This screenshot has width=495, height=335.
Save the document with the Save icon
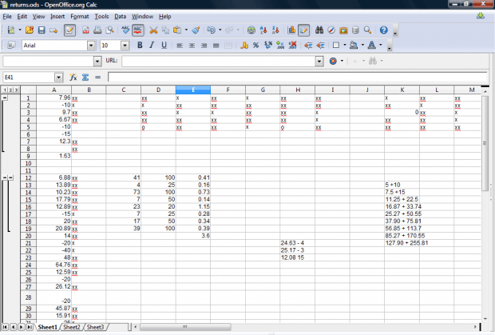pyautogui.click(x=42, y=30)
